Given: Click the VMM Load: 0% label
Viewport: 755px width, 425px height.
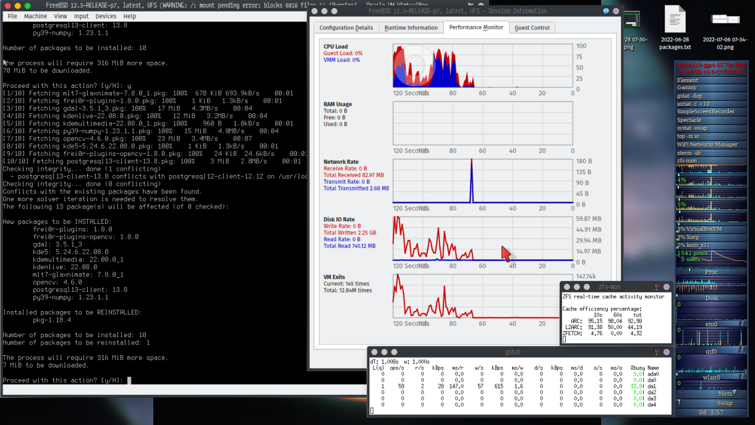Looking at the screenshot, I should (x=342, y=60).
